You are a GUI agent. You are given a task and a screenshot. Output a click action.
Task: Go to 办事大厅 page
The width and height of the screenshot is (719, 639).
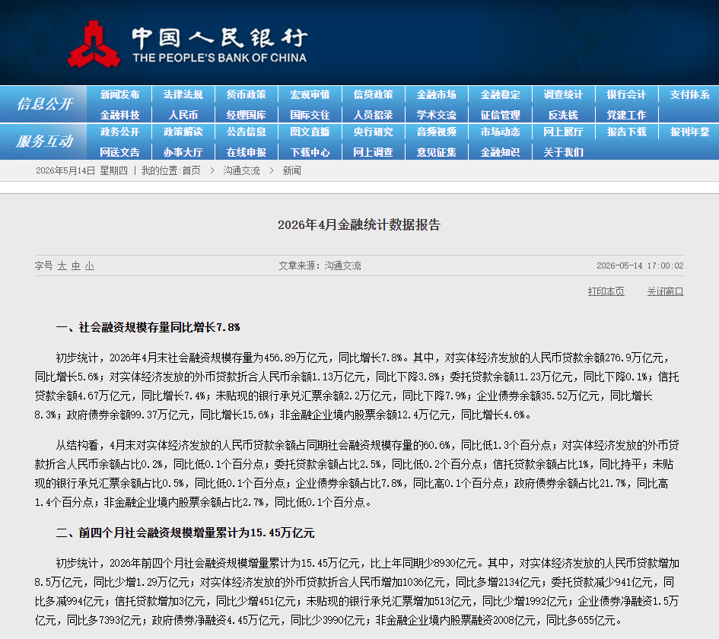click(183, 151)
